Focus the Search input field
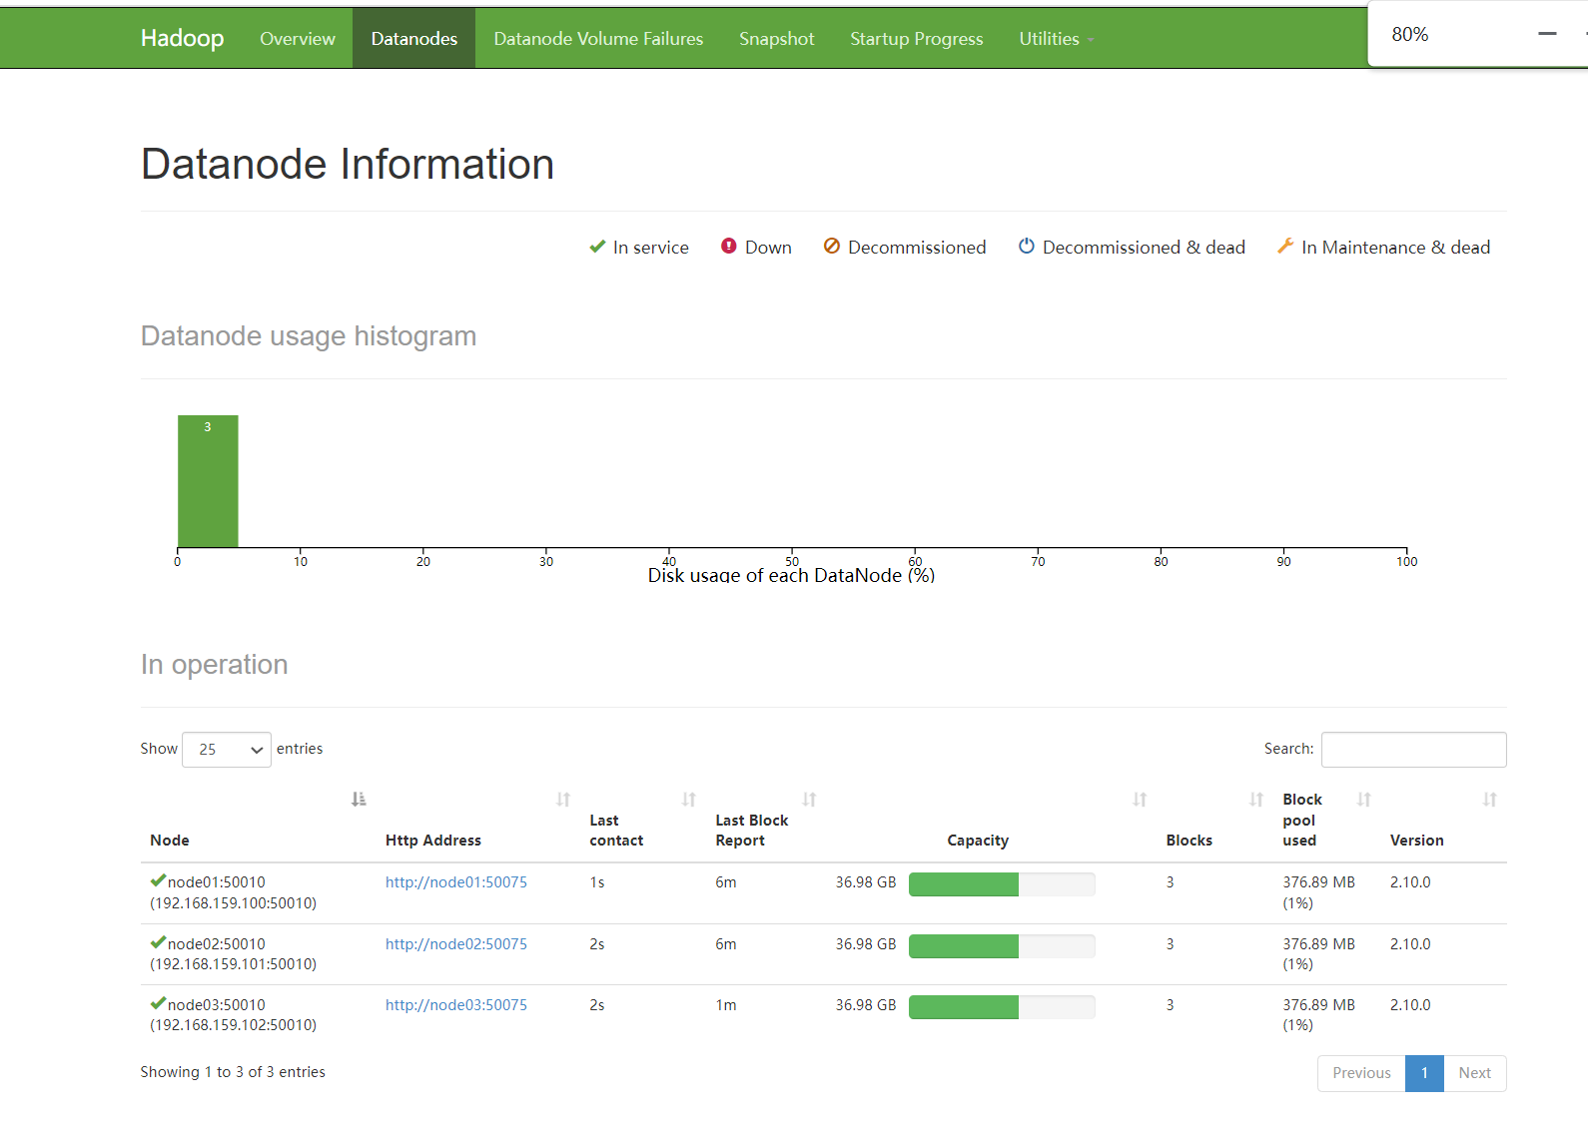Image resolution: width=1588 pixels, height=1138 pixels. click(x=1413, y=750)
